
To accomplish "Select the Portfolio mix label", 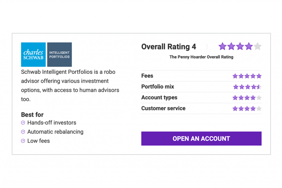I will point(158,87).
